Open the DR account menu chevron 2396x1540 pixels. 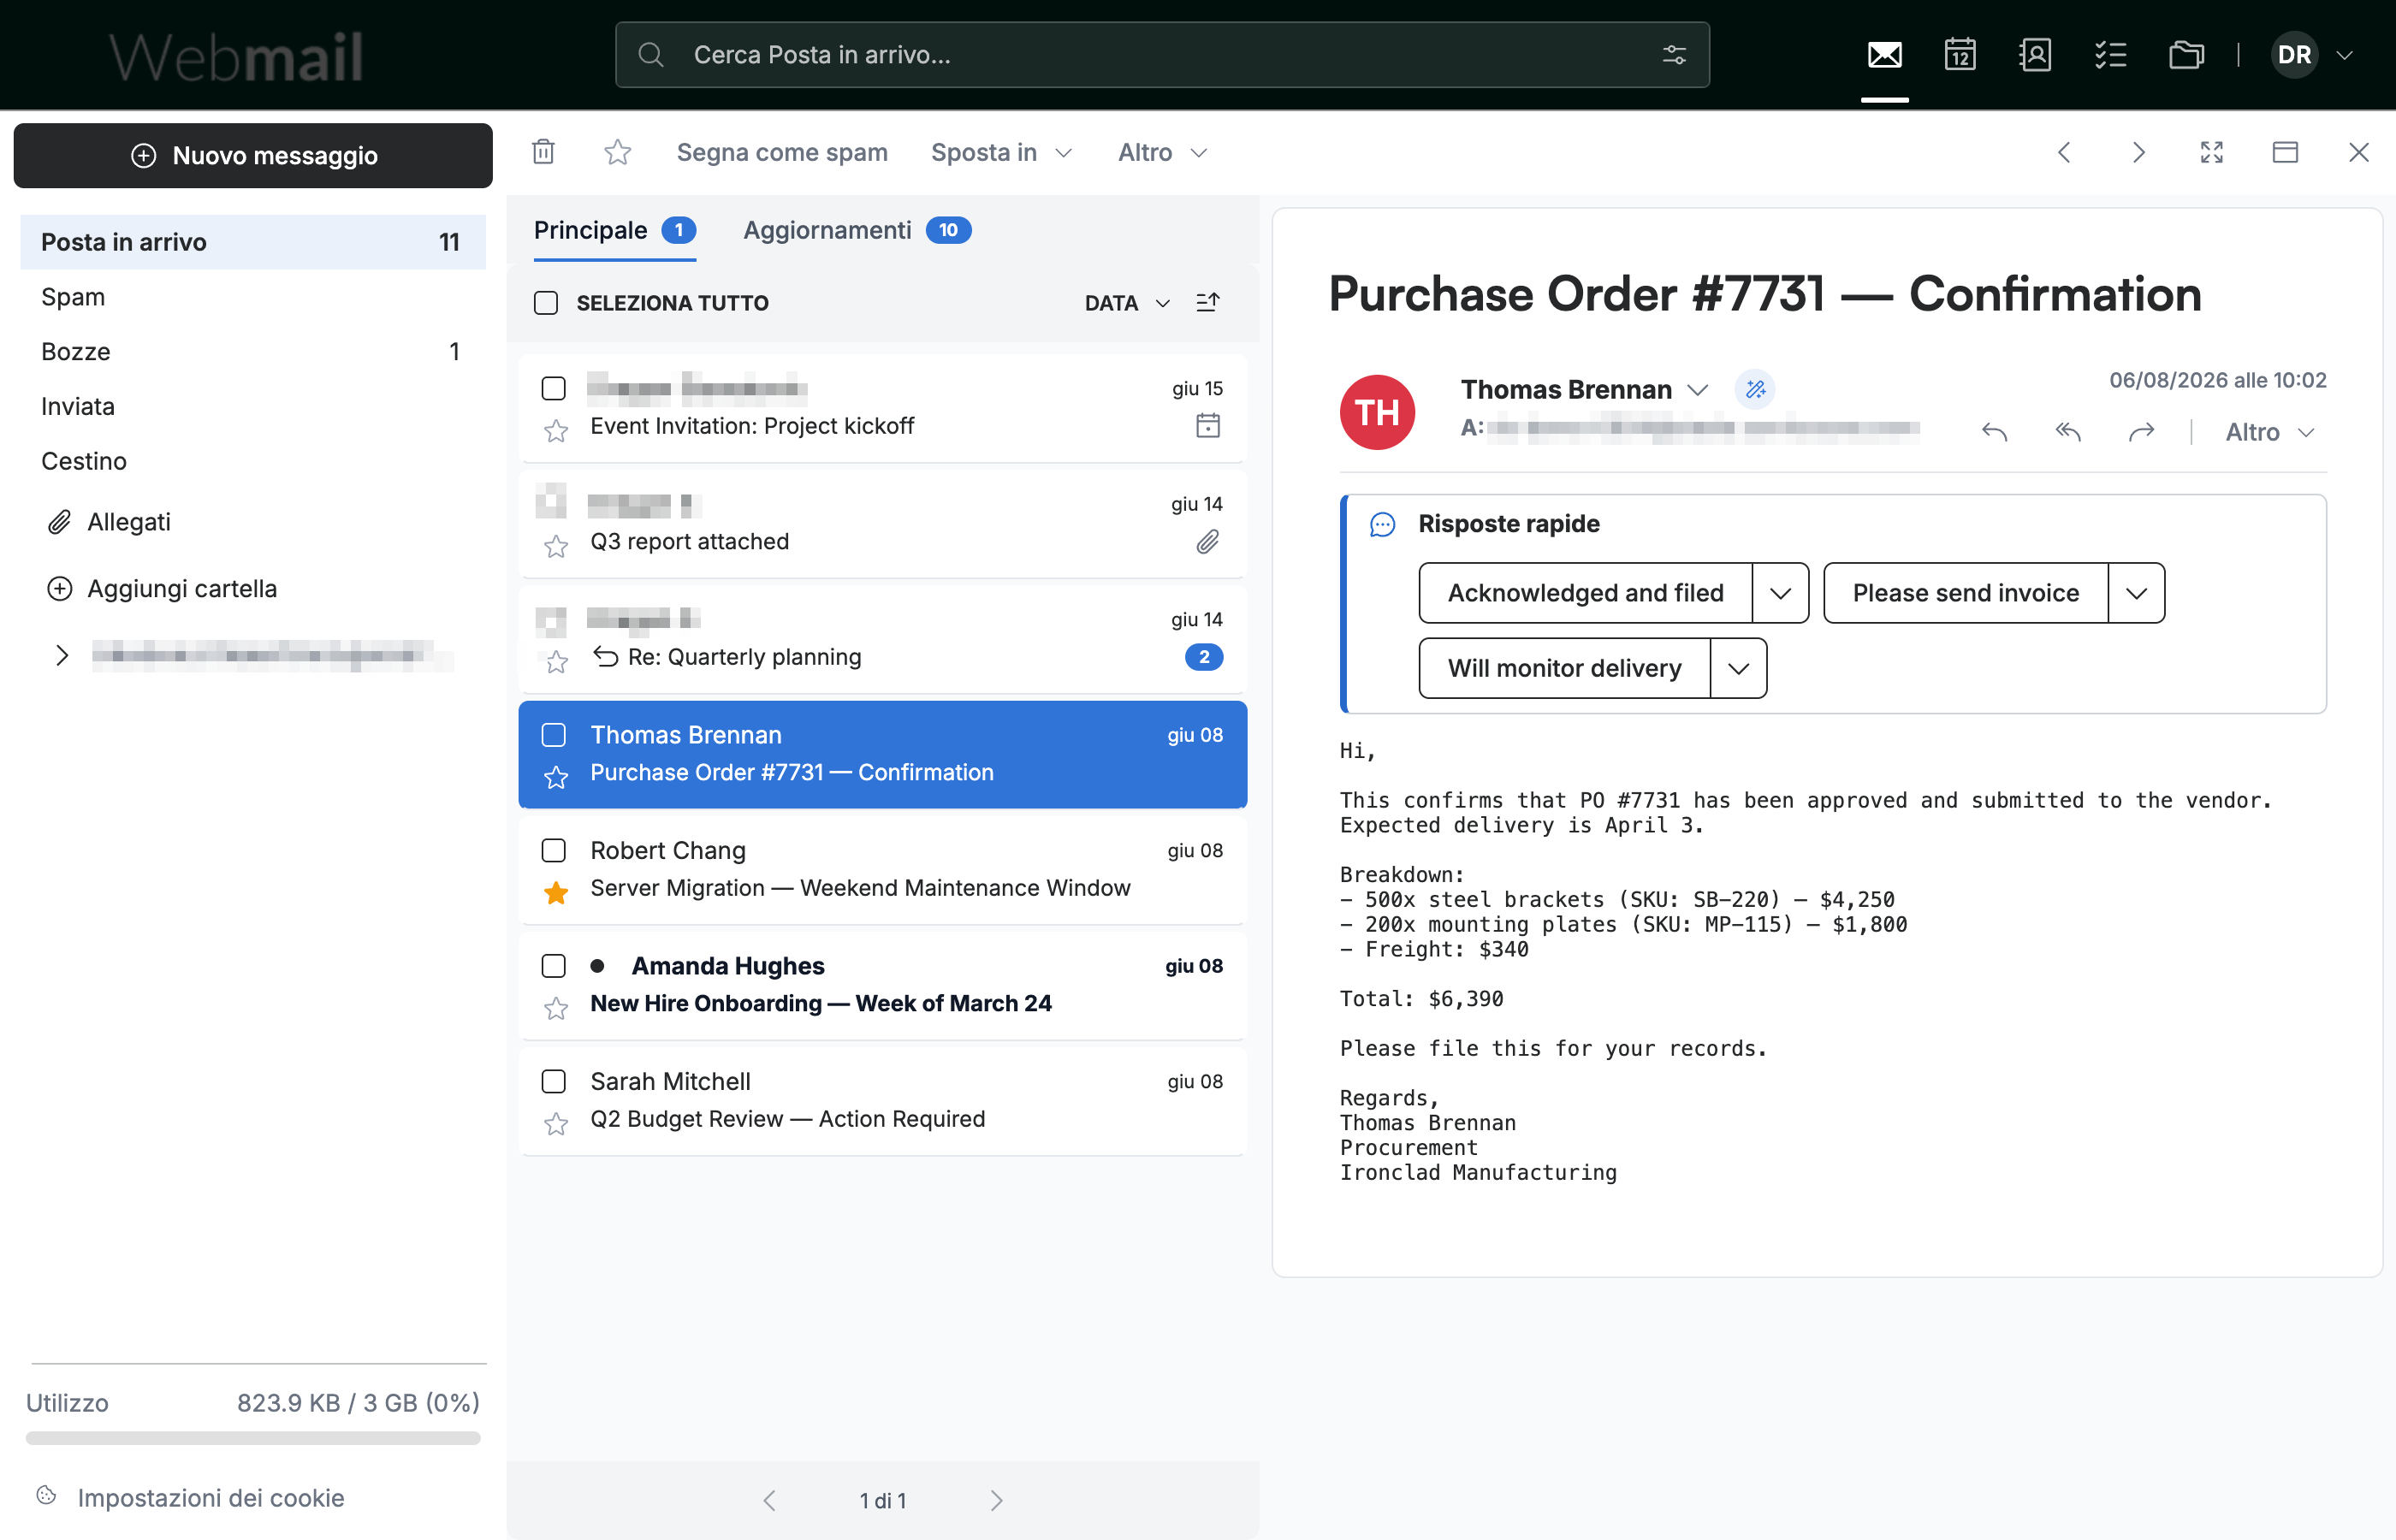(x=2344, y=55)
